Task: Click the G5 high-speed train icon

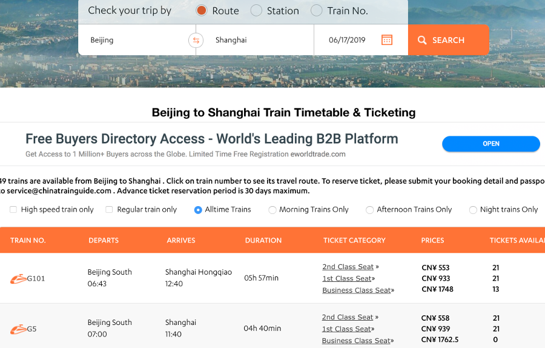Action: tap(18, 329)
